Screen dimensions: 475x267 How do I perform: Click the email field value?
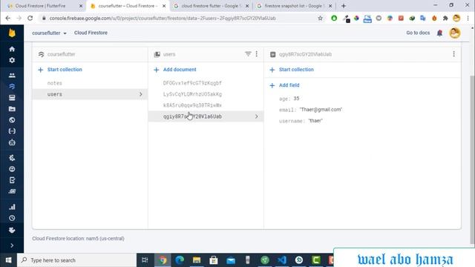click(x=321, y=110)
